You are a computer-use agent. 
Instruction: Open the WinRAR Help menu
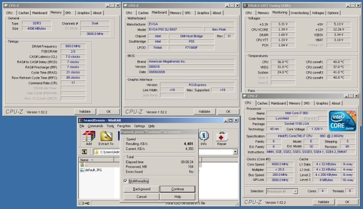click(x=152, y=126)
